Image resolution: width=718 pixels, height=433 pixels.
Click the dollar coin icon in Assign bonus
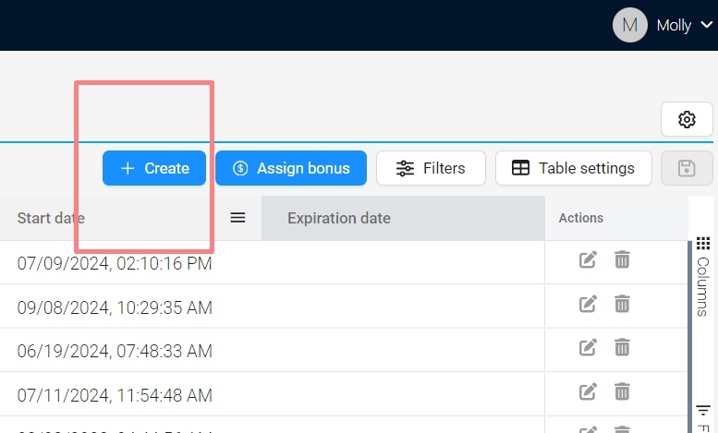[x=240, y=168]
